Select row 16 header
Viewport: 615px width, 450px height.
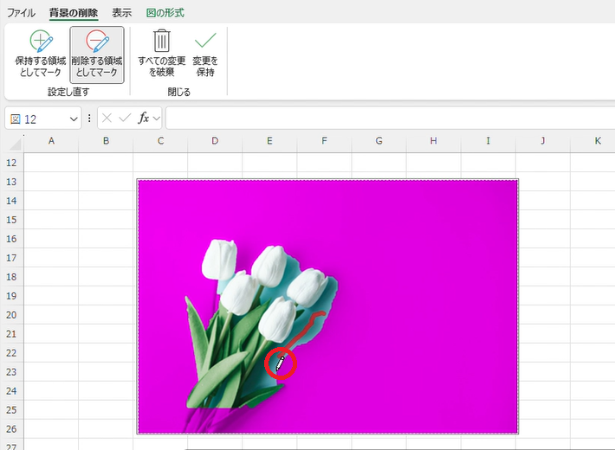coord(12,239)
